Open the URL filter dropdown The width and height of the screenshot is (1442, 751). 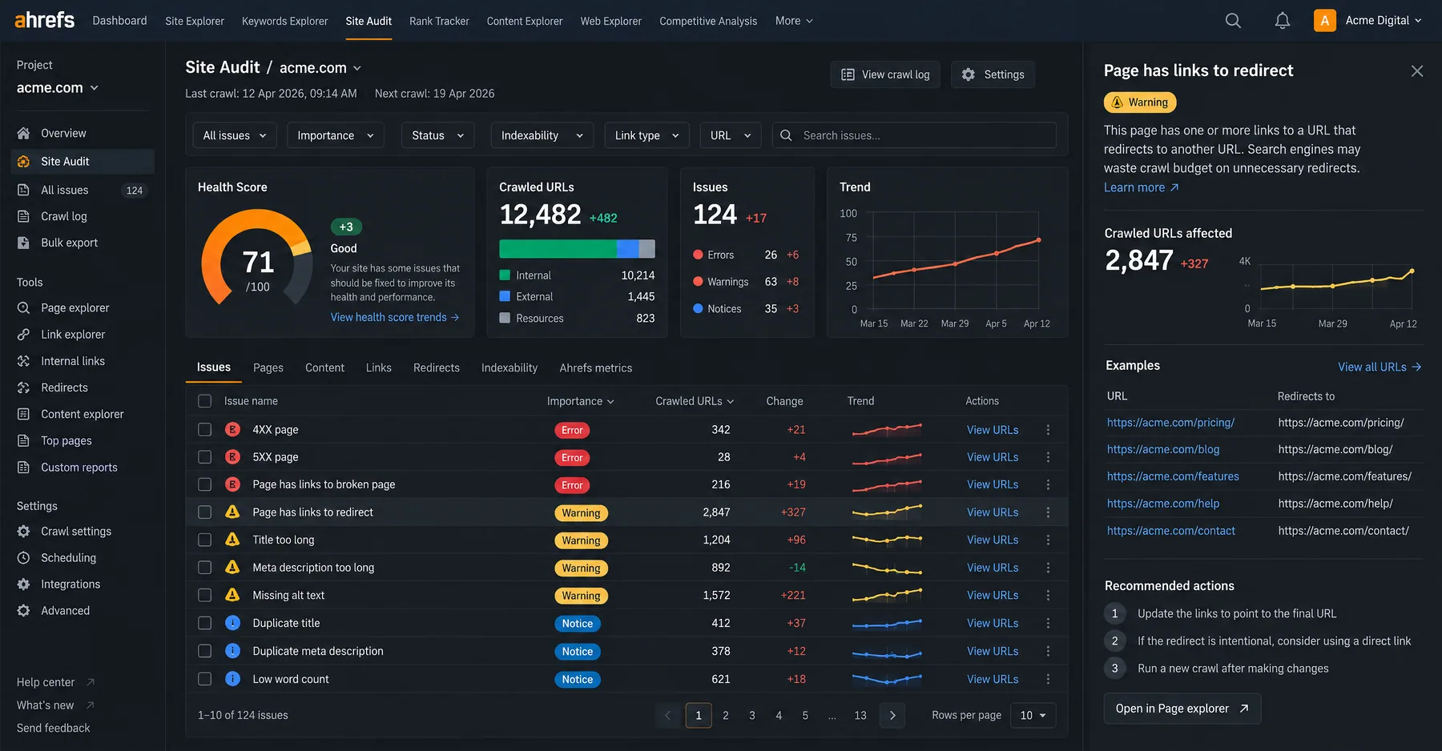pos(731,135)
